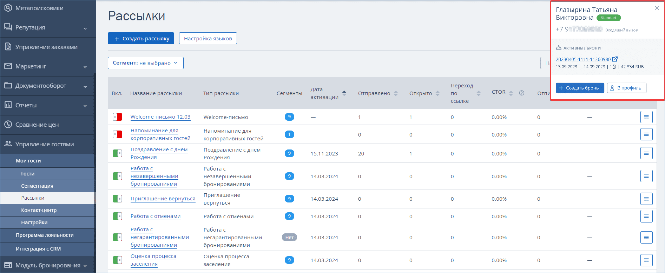Sort by Открыто column arrows
This screenshot has height=273, width=665.
pos(437,93)
